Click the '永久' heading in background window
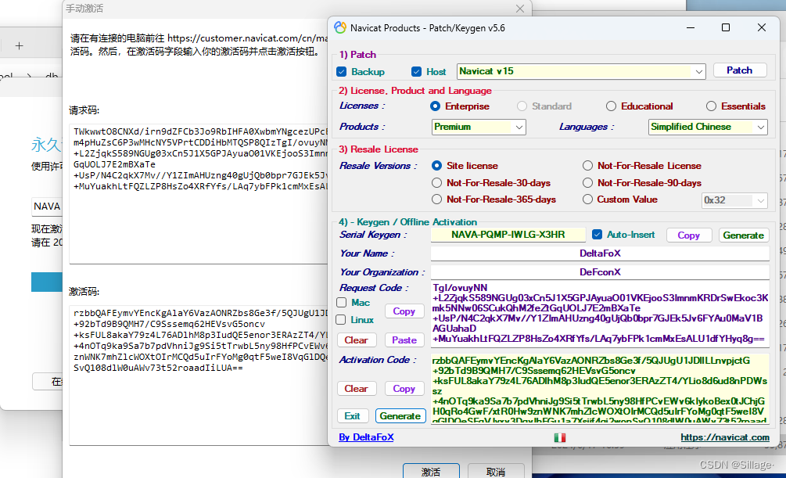Screen dimensions: 786x478 click(x=46, y=145)
